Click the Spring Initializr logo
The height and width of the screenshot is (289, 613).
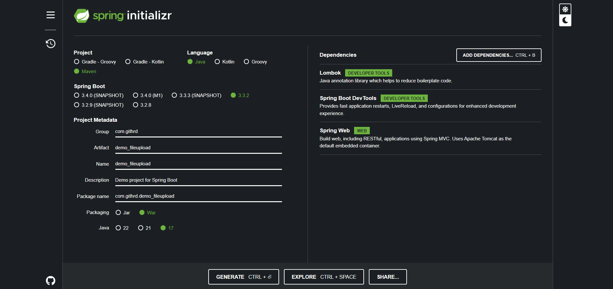[x=123, y=15]
